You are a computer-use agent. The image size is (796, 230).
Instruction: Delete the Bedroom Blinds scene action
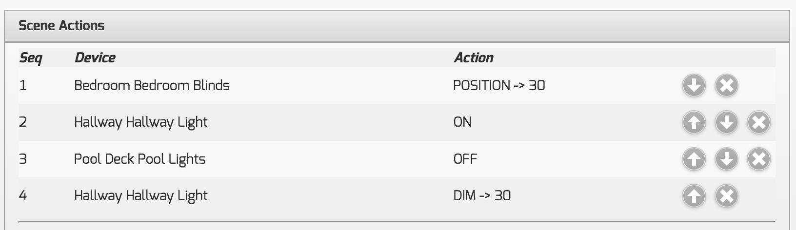click(x=726, y=86)
